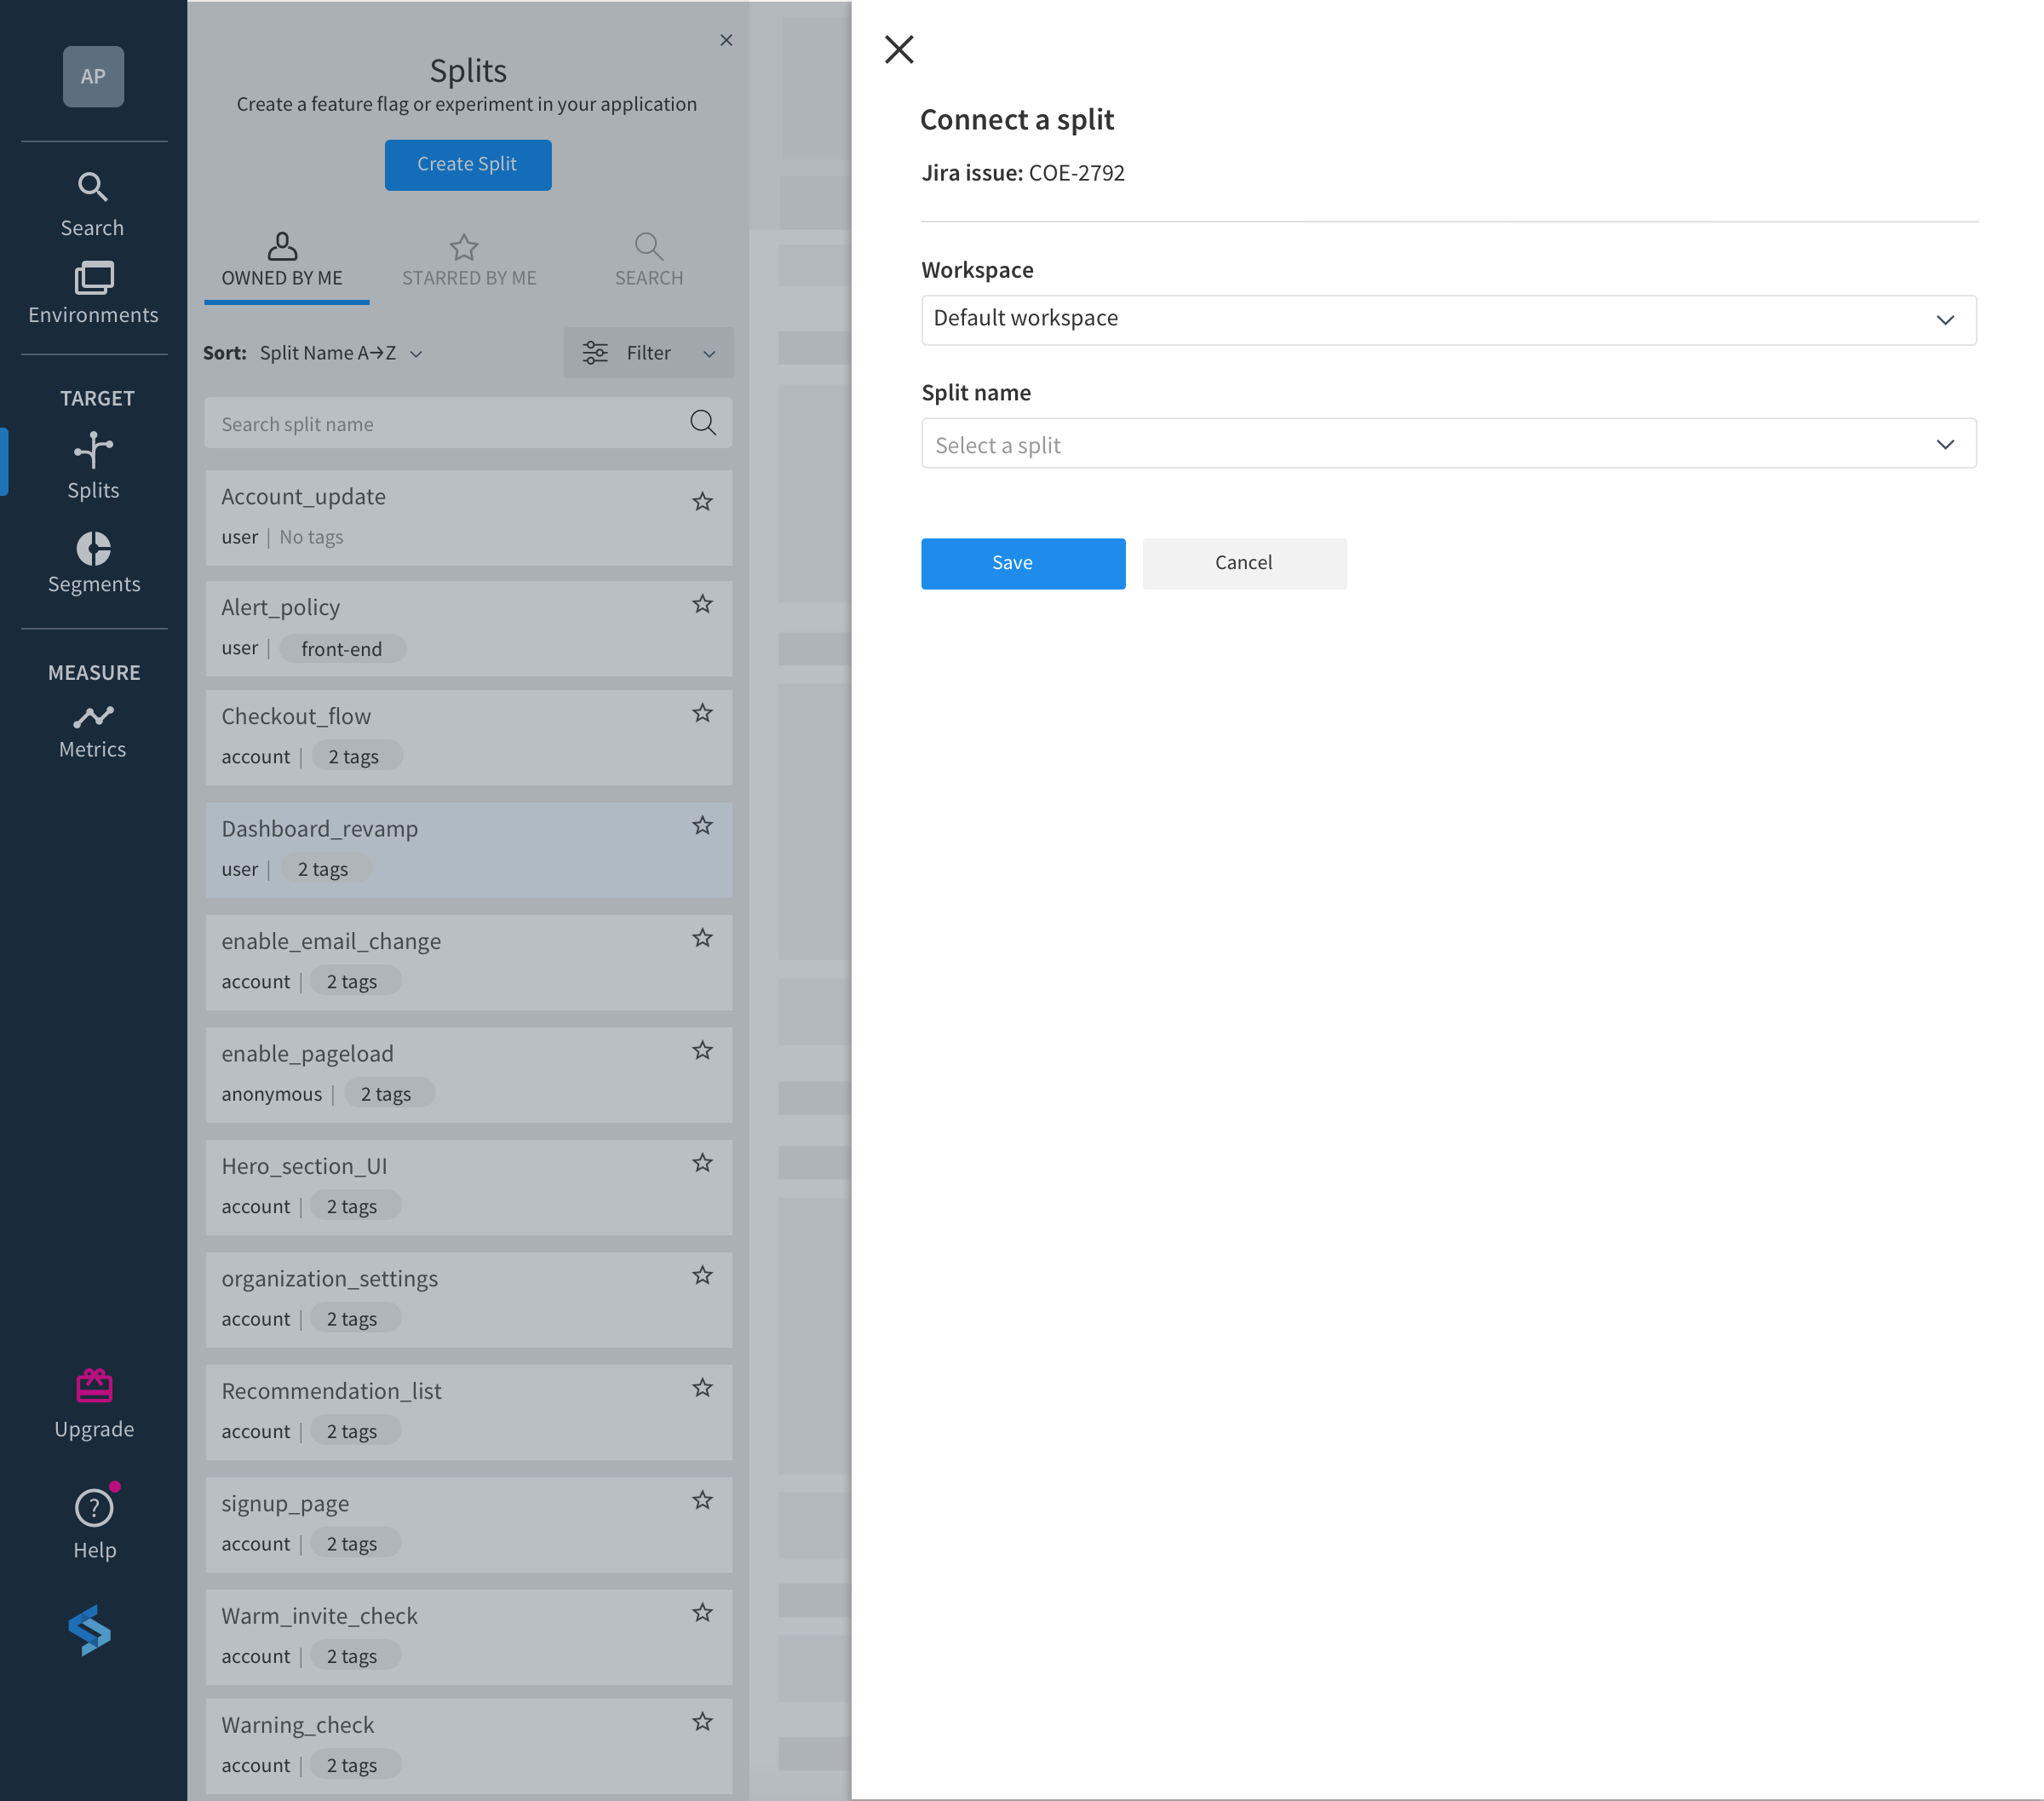Click the Create Split button
Viewport: 2044px width, 1801px height.
click(468, 164)
